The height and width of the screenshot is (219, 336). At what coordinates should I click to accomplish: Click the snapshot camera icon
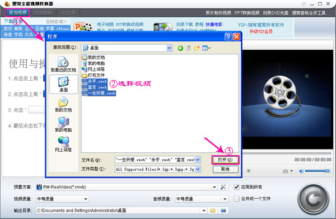click(x=285, y=171)
